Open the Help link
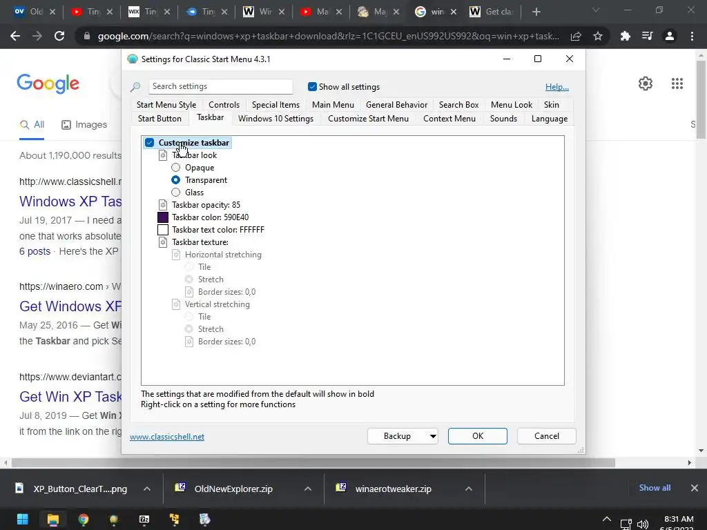707x530 pixels. click(557, 87)
